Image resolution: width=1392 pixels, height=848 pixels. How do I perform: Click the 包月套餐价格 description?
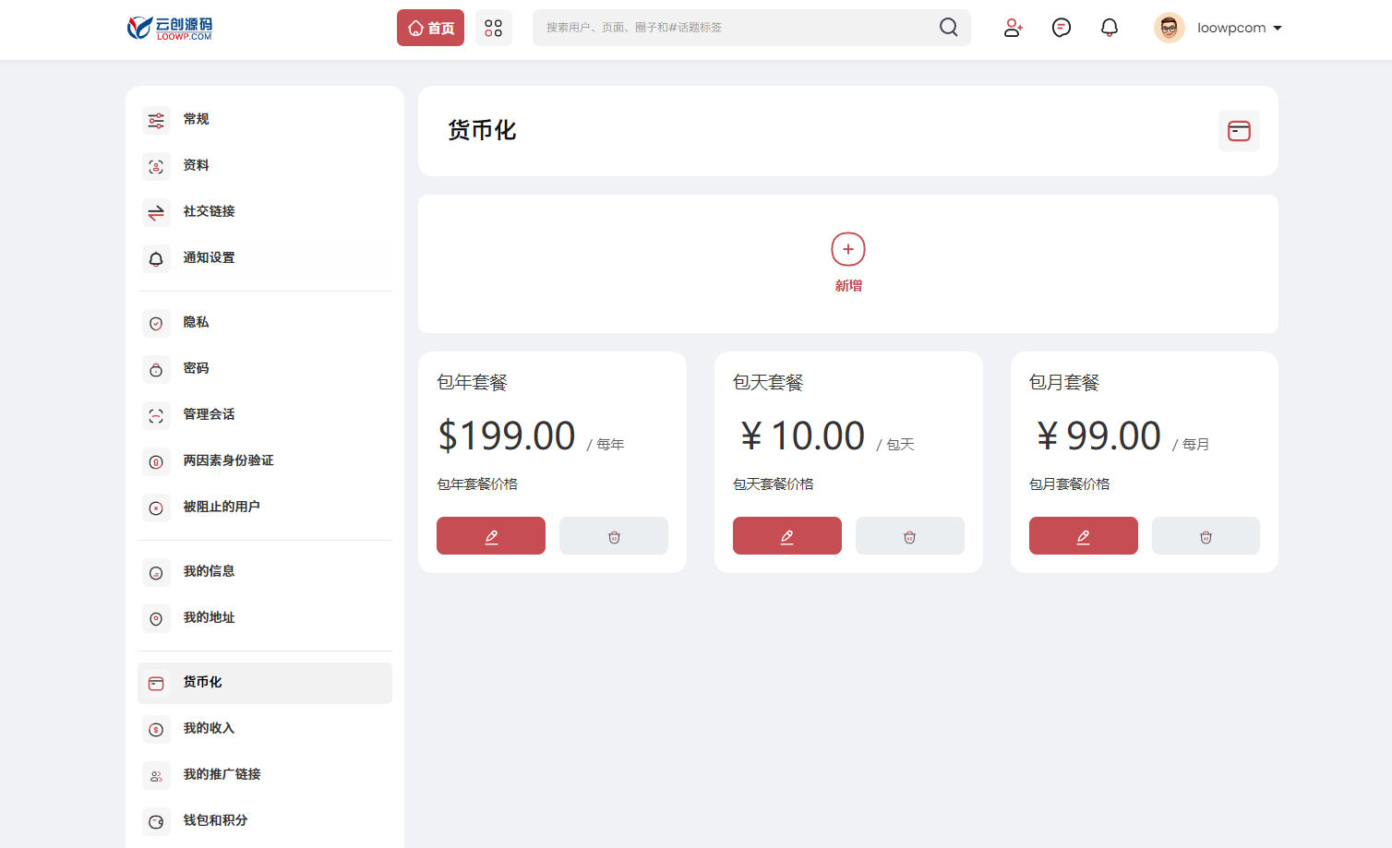coord(1070,484)
